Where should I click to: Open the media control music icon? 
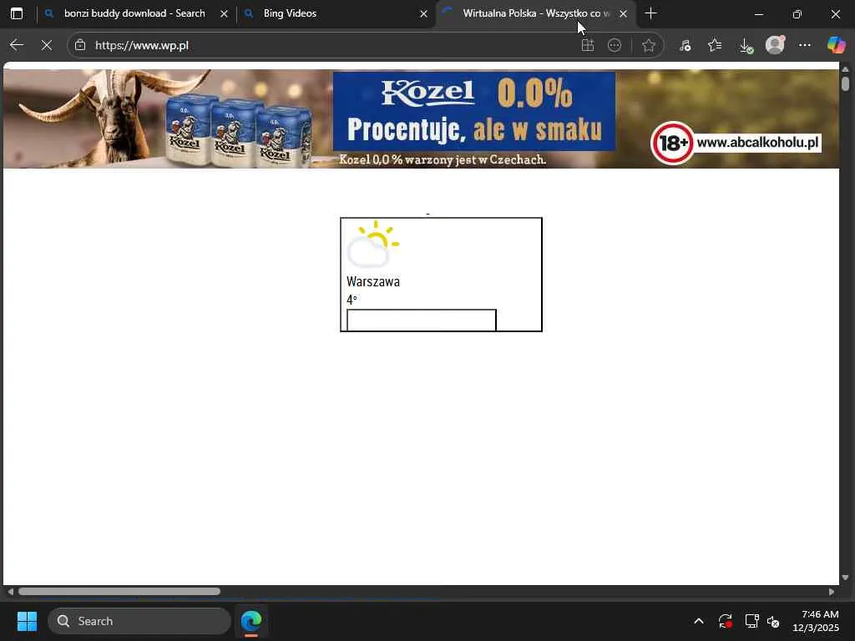click(x=685, y=45)
